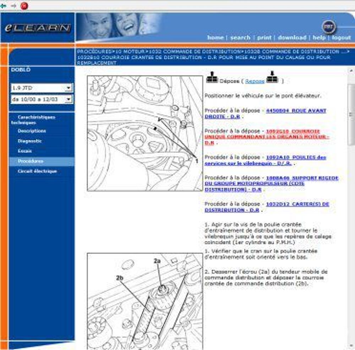Click the tool icon after Repose link
The height and width of the screenshot is (350, 355).
pyautogui.click(x=273, y=78)
